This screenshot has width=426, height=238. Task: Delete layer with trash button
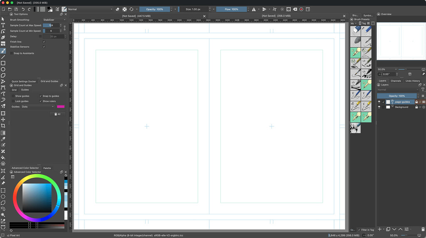coord(423,230)
